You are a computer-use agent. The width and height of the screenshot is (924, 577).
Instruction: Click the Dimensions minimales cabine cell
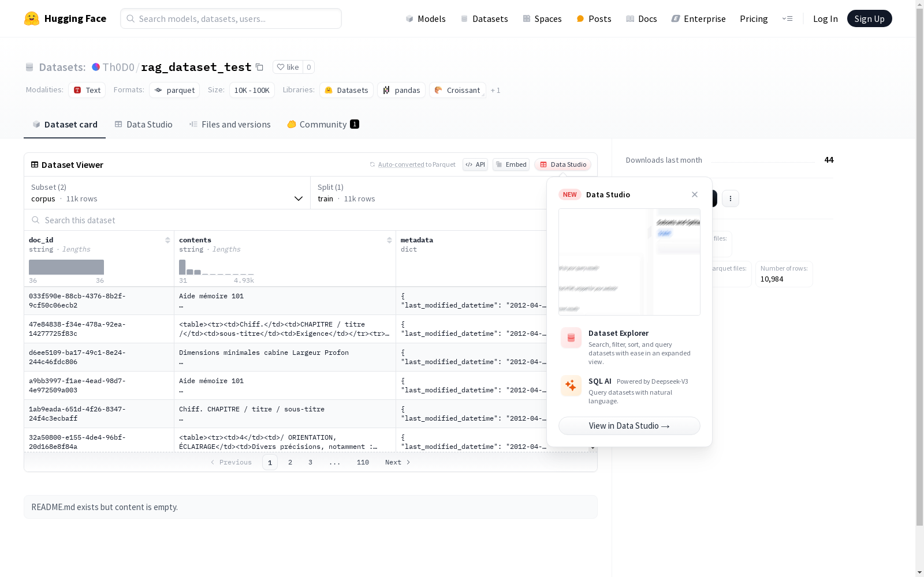[285, 357]
